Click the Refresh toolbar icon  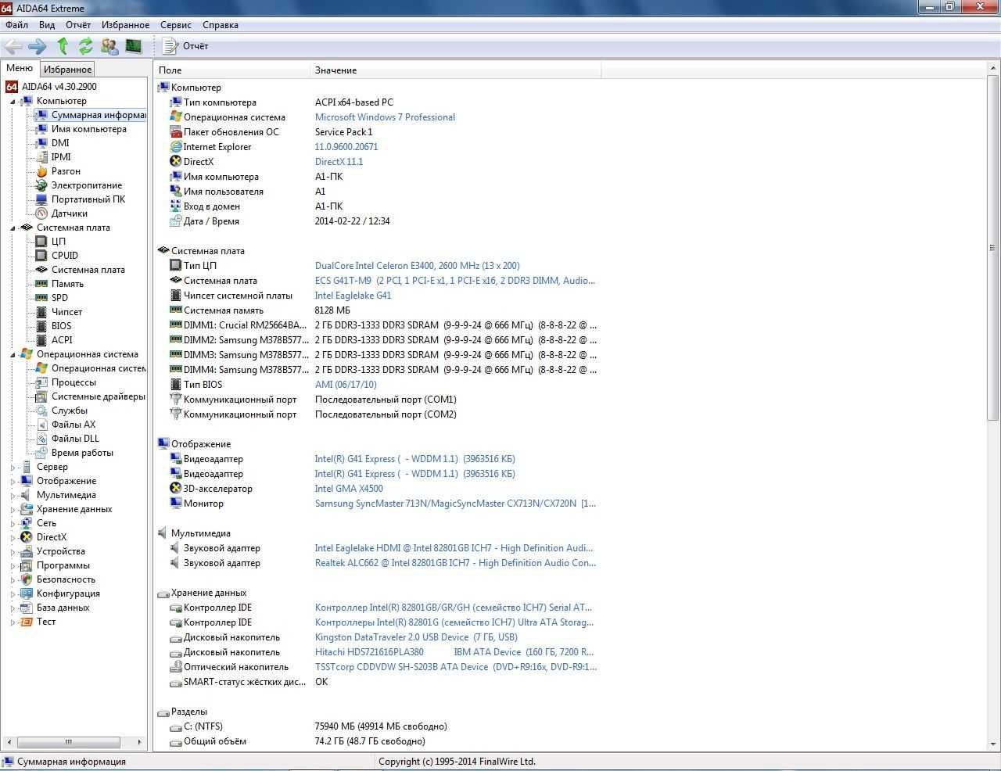pos(85,46)
